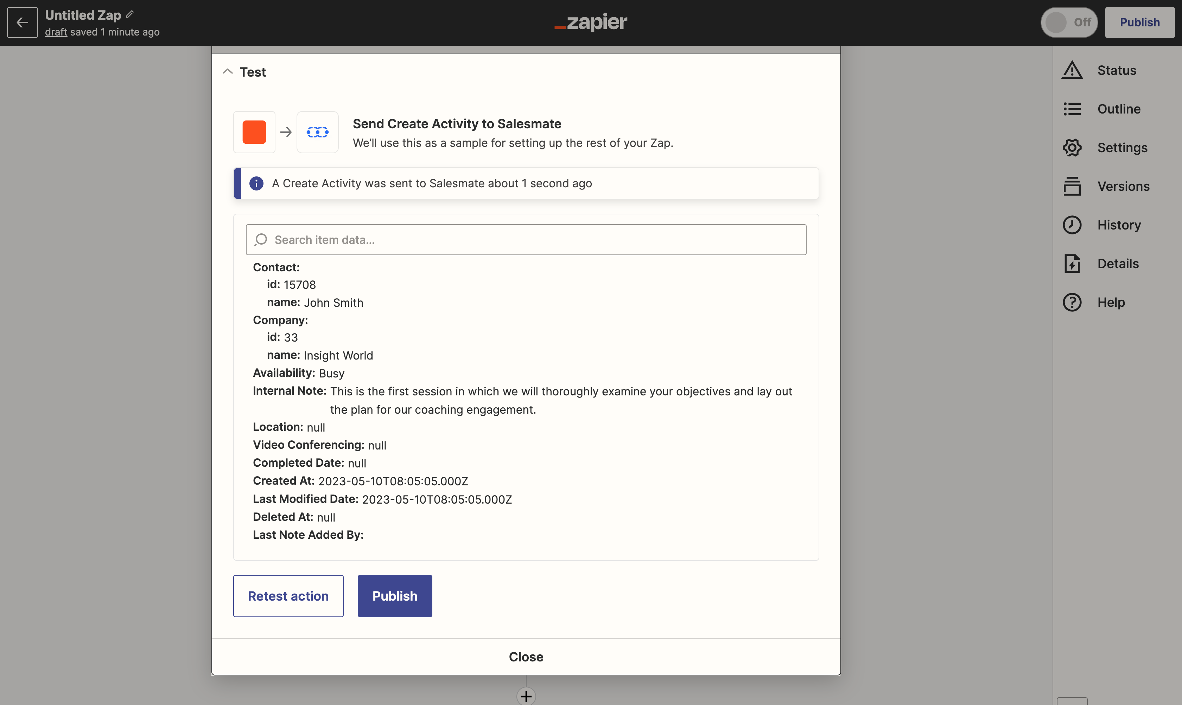Select the Company id 33 value

291,337
